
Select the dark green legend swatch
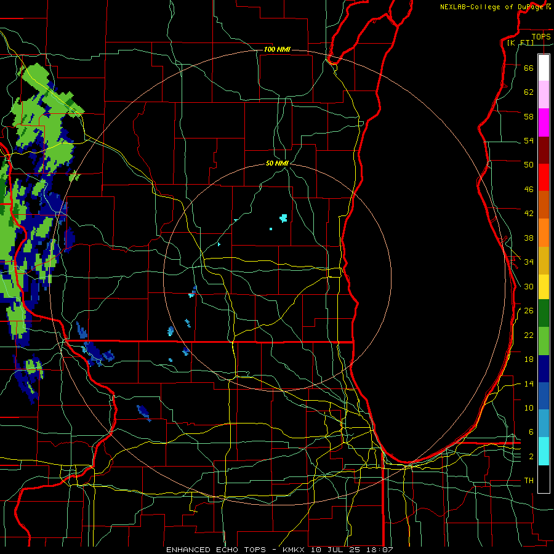coord(544,313)
